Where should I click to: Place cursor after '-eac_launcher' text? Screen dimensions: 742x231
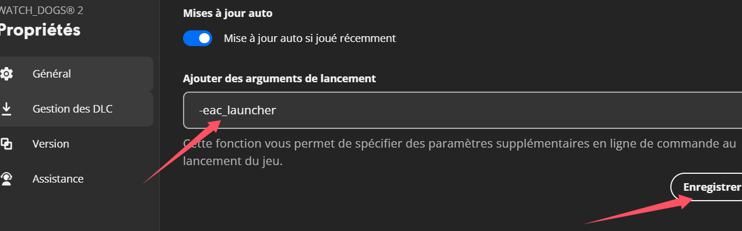point(277,110)
